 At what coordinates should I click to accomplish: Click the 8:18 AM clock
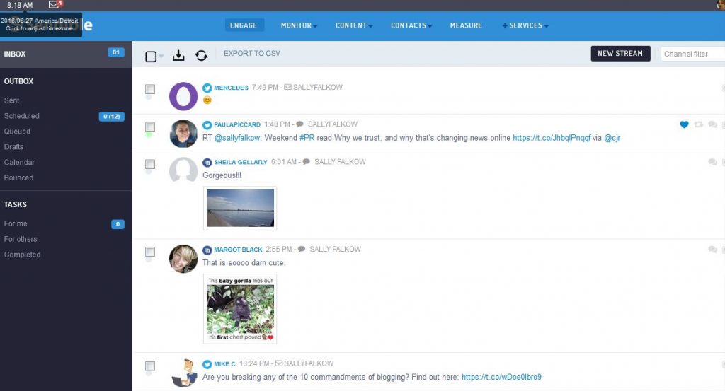click(x=20, y=5)
